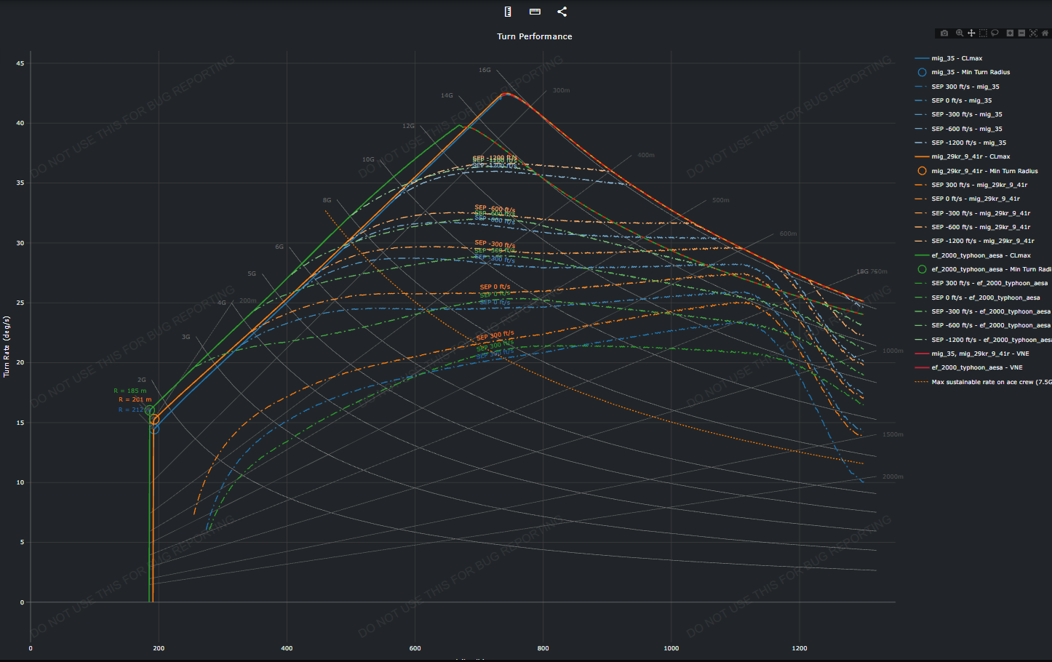
Task: Reset axes with the home icon
Action: tap(1045, 33)
